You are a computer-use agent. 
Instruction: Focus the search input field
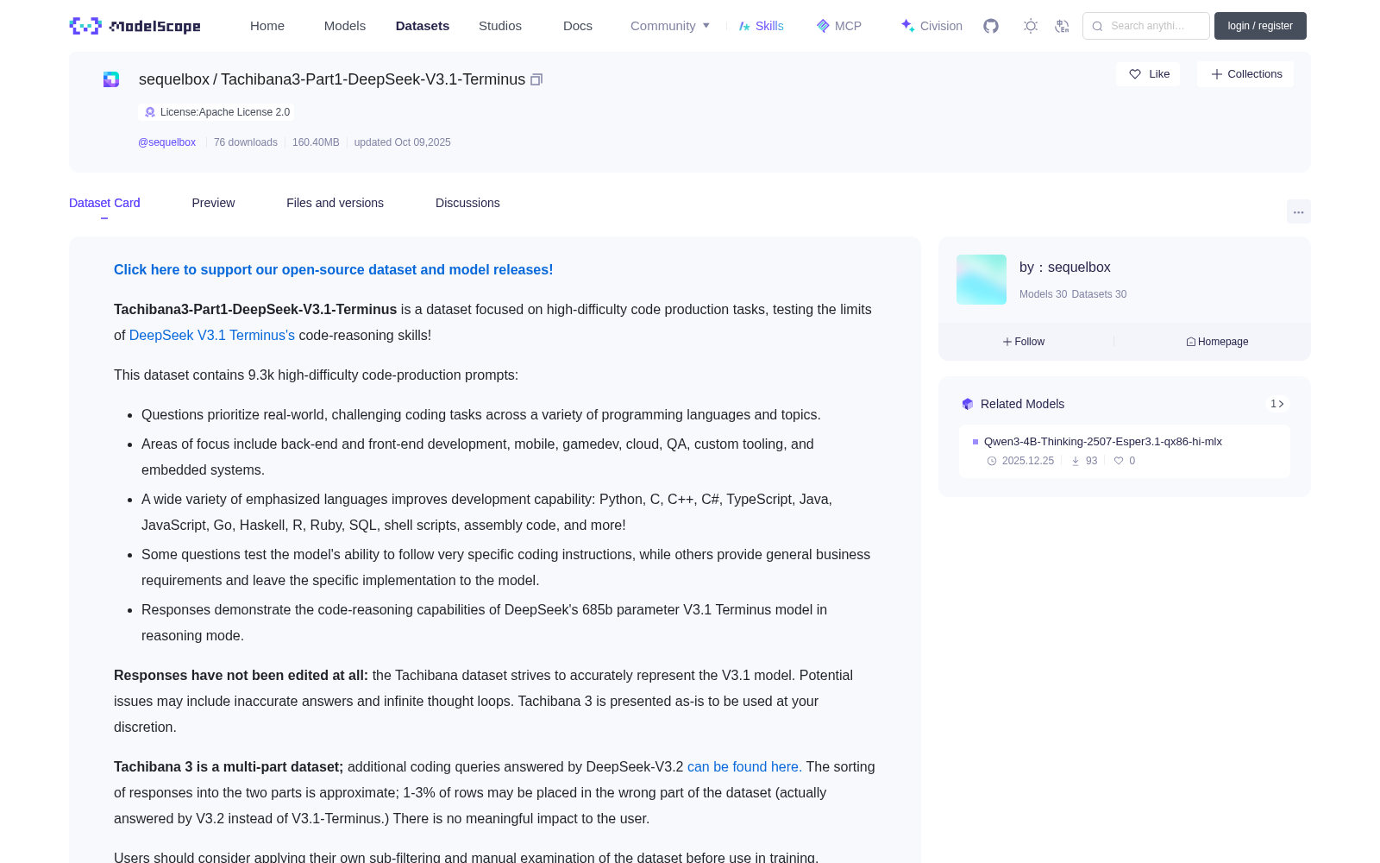(x=1146, y=26)
